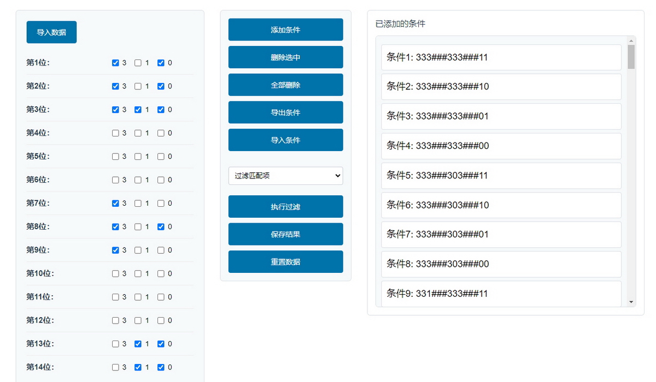656x382 pixels.
Task: Save results using 保存结果 button
Action: point(285,234)
